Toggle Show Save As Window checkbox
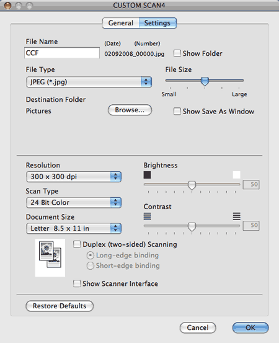279x343 pixels. (177, 111)
